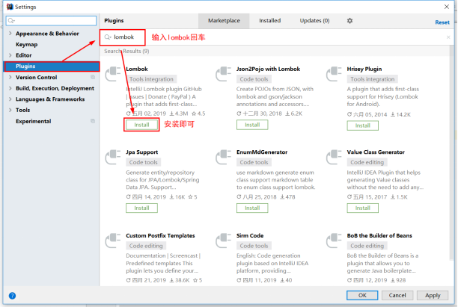Open the Json2Pojo with Lombok title
458x307 pixels.
268,69
